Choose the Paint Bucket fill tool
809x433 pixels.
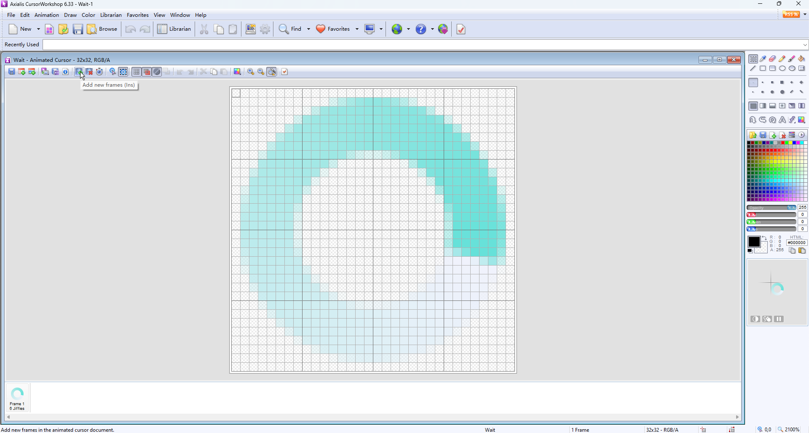pyautogui.click(x=801, y=59)
